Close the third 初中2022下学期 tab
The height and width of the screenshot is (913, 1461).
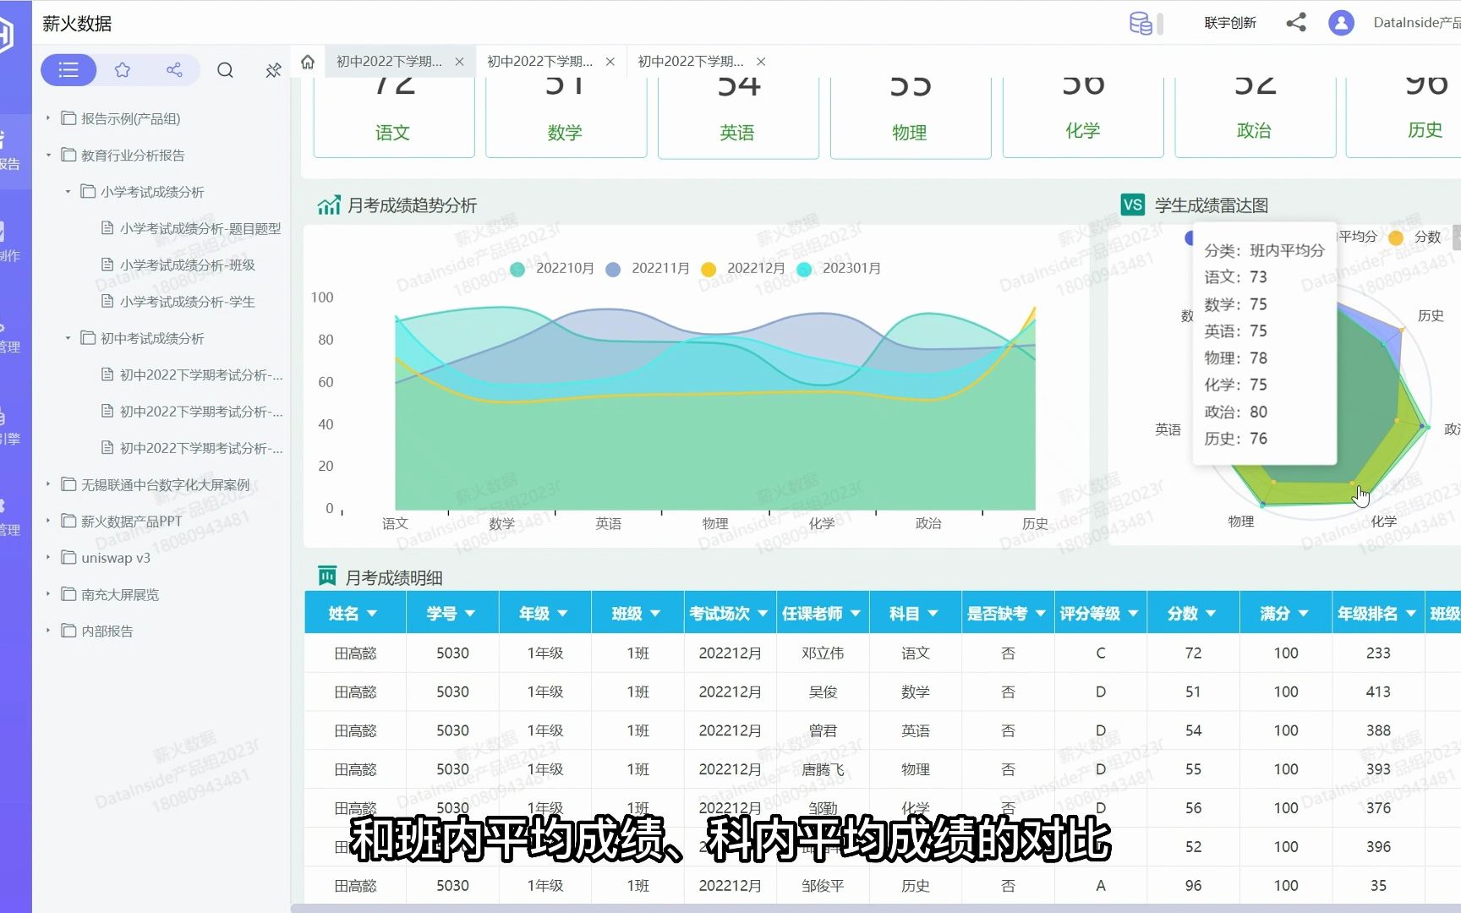pyautogui.click(x=761, y=62)
